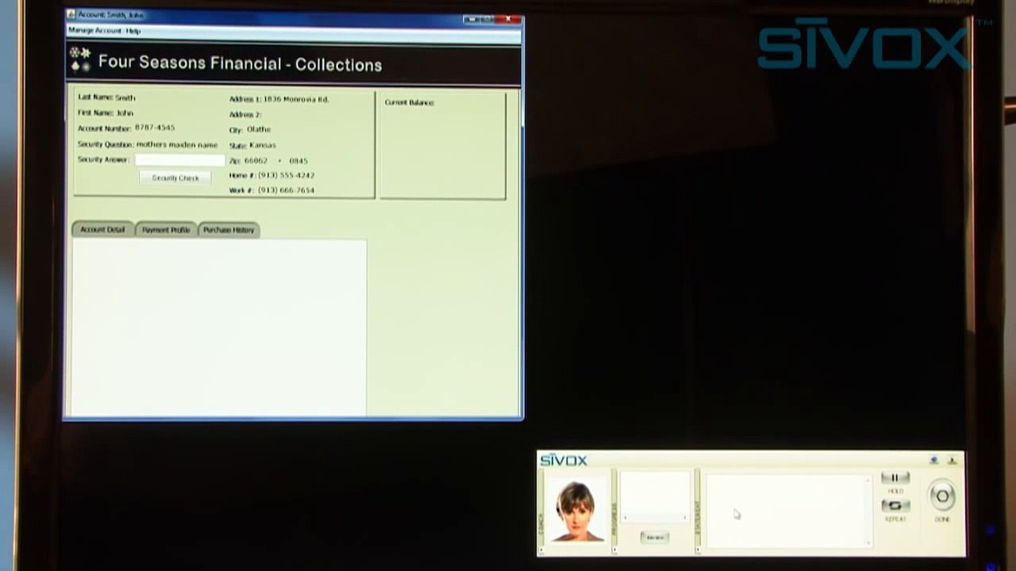Click the zip extension 0845
This screenshot has width=1016, height=571.
pos(298,161)
